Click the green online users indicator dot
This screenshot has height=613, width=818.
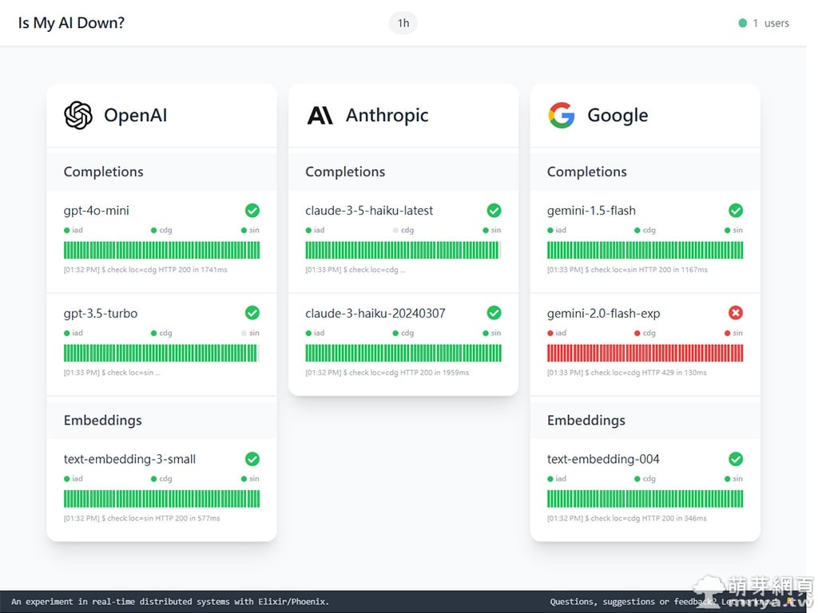point(743,23)
